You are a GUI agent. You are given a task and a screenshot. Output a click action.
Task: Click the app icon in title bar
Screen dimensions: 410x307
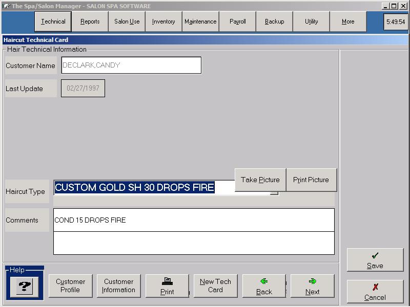6,6
